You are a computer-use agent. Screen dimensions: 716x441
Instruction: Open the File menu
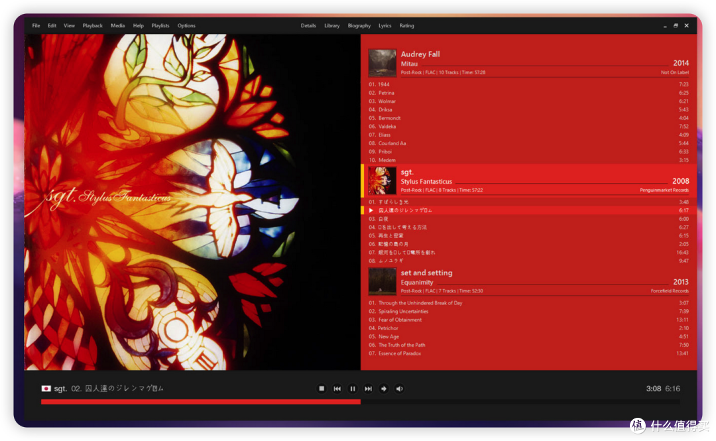pyautogui.click(x=36, y=26)
